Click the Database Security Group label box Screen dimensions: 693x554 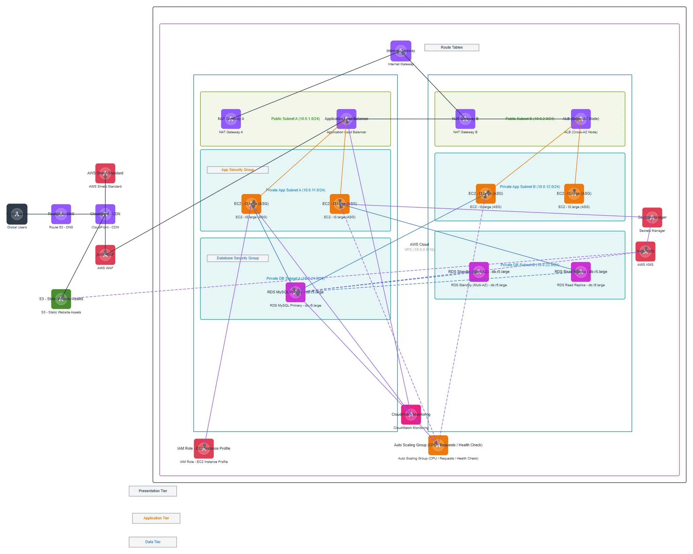(x=238, y=258)
